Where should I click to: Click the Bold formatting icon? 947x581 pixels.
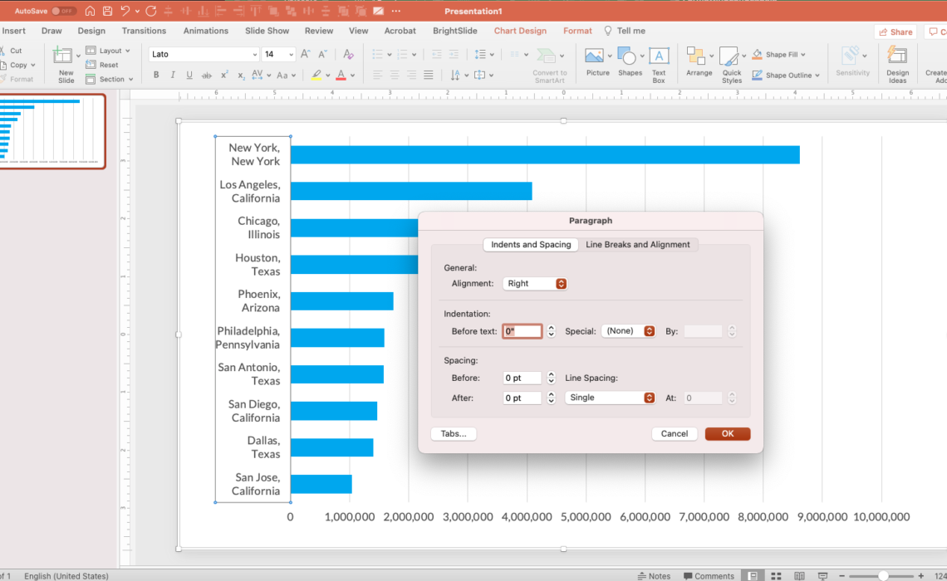click(156, 76)
